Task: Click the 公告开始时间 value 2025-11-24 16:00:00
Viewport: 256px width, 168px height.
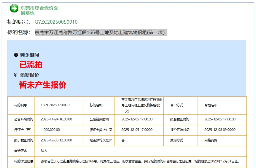Action: [56, 119]
